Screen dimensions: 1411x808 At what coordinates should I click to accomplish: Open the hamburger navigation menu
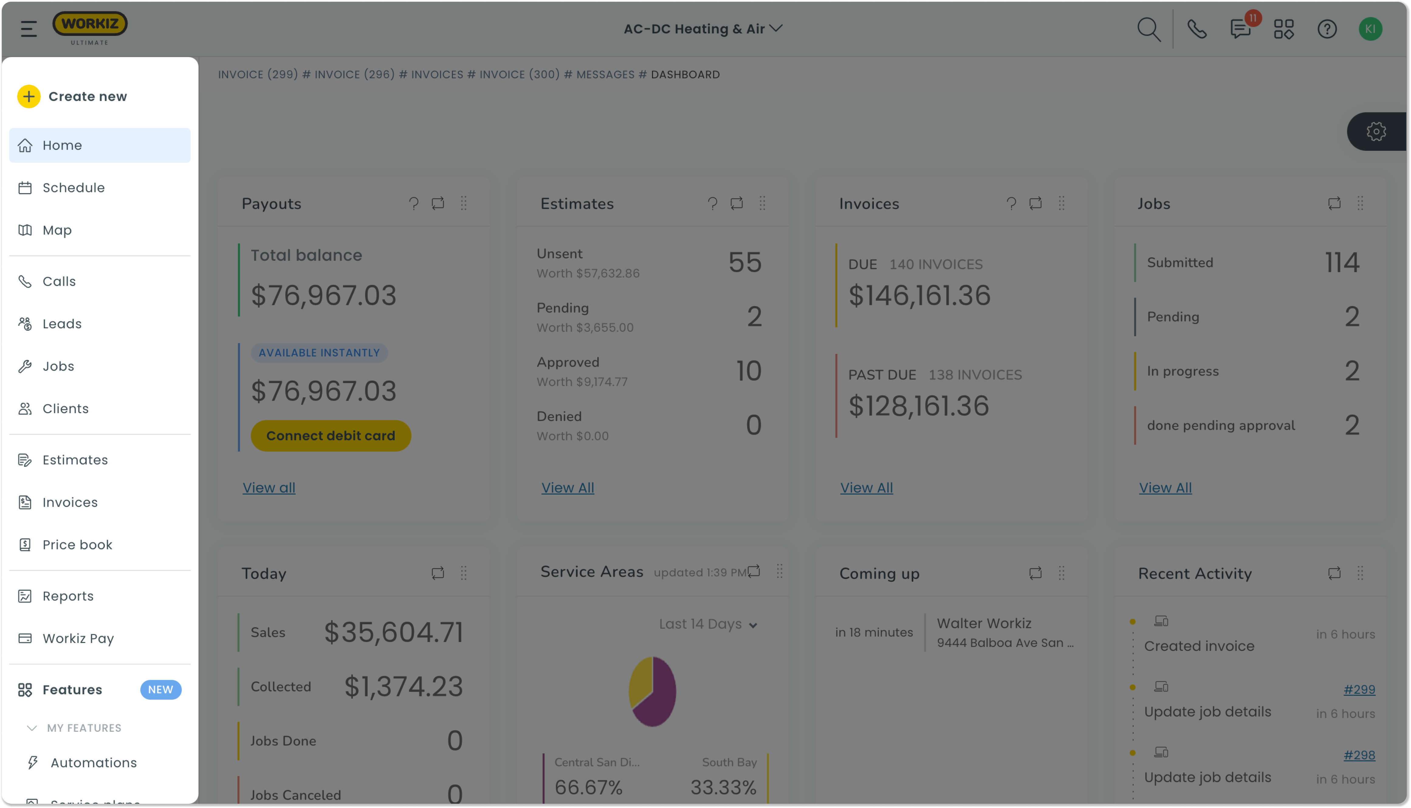point(28,28)
